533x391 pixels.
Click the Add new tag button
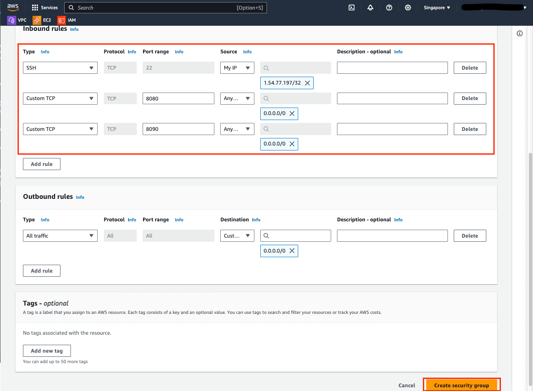47,351
